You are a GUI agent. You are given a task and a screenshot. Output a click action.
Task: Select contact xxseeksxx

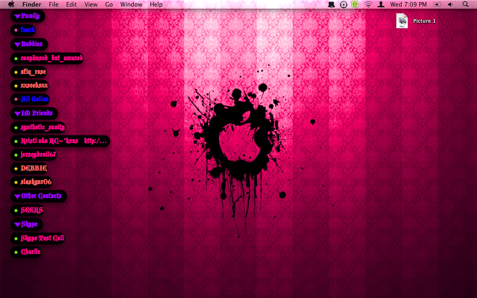tap(30, 85)
